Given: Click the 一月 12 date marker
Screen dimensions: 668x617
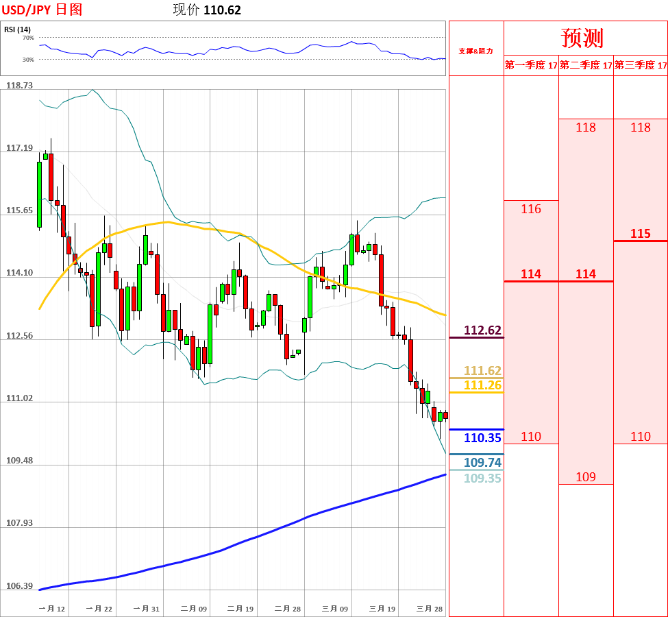Looking at the screenshot, I should [52, 609].
